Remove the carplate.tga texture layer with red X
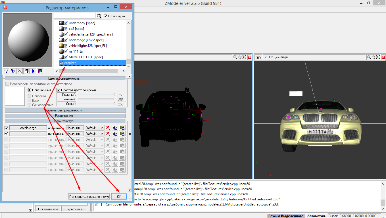386x218 pixels. coord(108,128)
